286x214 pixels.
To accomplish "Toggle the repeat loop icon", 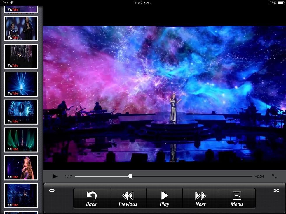I will (x=52, y=190).
